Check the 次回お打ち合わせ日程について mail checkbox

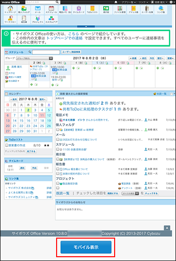58,140
